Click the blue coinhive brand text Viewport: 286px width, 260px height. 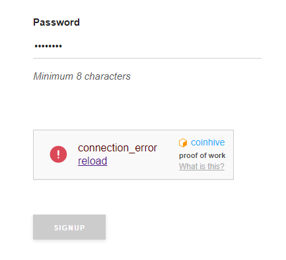pyautogui.click(x=208, y=142)
